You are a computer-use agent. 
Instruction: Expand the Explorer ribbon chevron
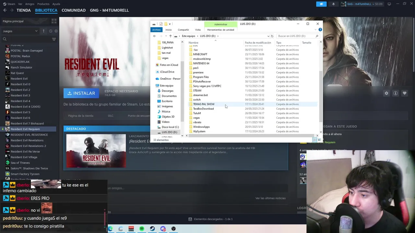[x=316, y=30]
